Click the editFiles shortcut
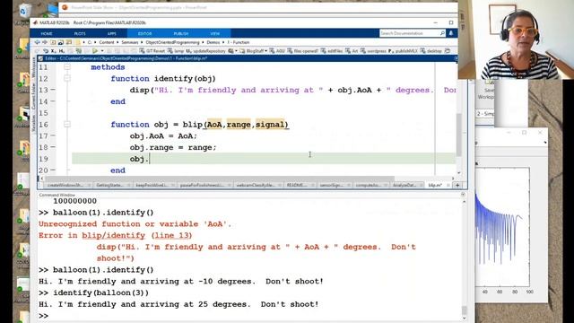 coord(332,51)
